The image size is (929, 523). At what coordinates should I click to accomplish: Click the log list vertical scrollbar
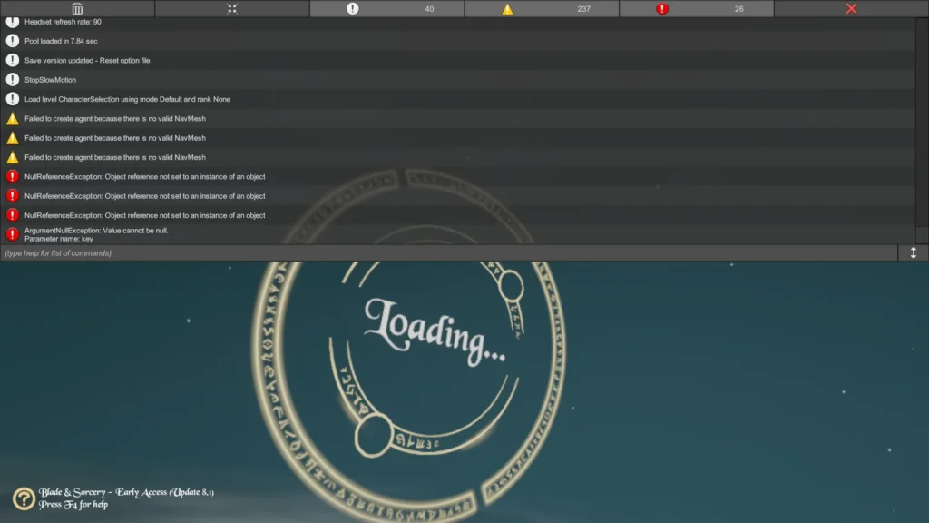click(922, 131)
